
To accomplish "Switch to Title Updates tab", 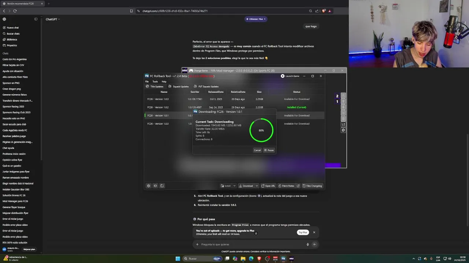I will 155,87.
